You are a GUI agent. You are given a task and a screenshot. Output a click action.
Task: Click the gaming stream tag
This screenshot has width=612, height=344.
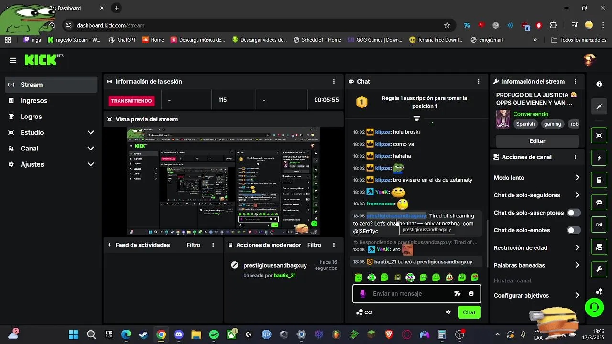(x=552, y=124)
